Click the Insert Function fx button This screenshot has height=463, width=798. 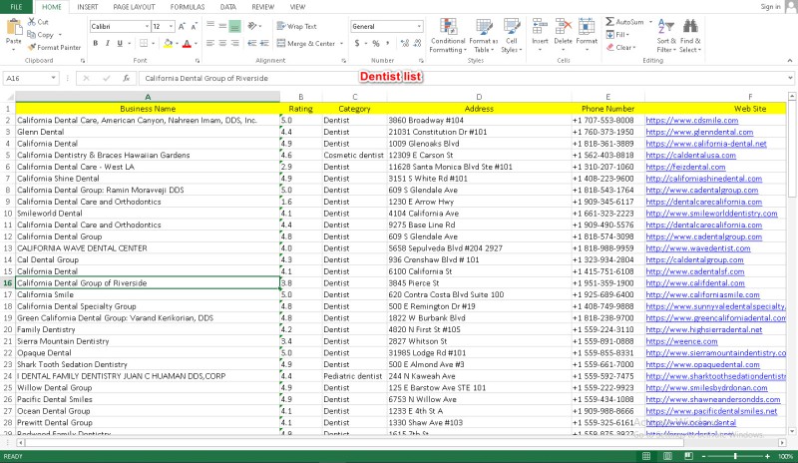[126, 78]
